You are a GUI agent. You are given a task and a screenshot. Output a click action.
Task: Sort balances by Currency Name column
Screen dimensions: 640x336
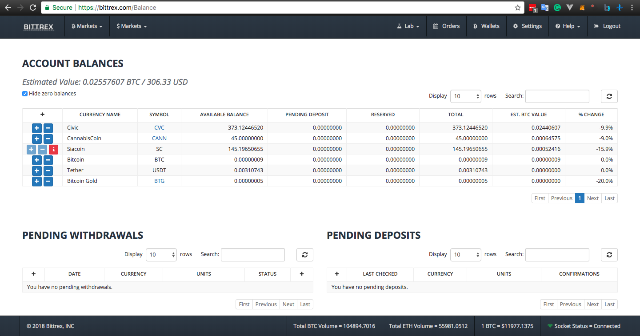tap(100, 115)
